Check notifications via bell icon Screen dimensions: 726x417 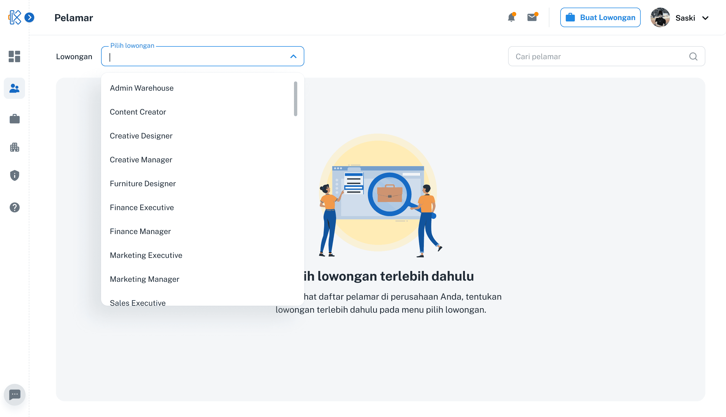coord(511,17)
